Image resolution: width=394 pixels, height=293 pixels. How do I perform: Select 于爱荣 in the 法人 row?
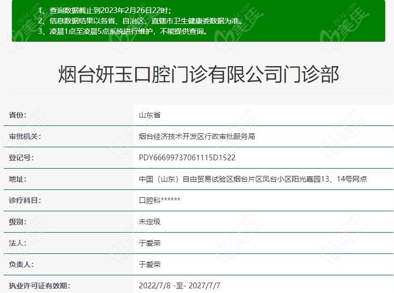(150, 243)
